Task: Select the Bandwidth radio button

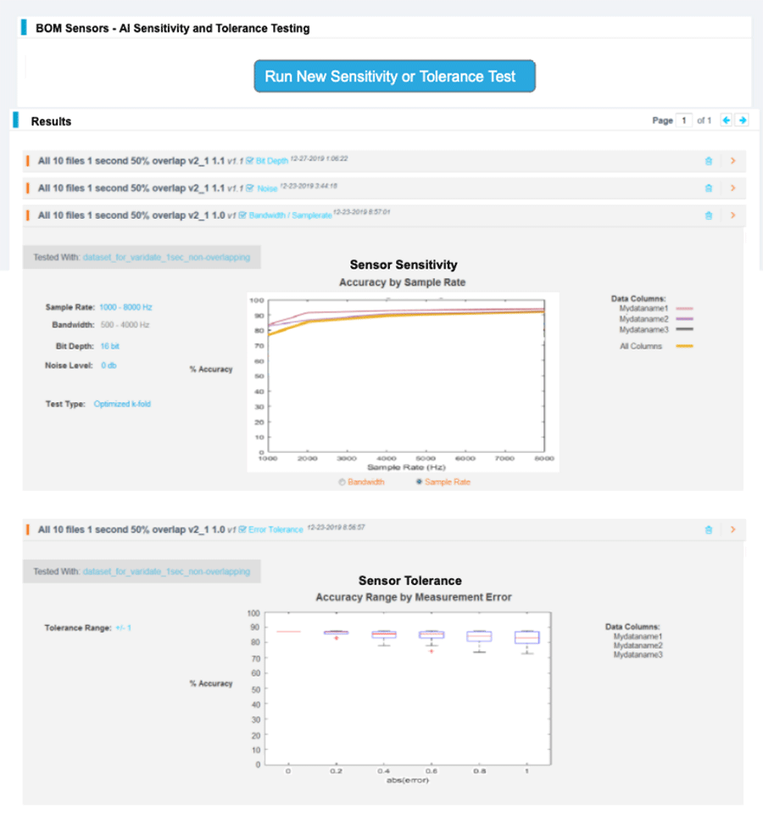Action: [x=342, y=482]
